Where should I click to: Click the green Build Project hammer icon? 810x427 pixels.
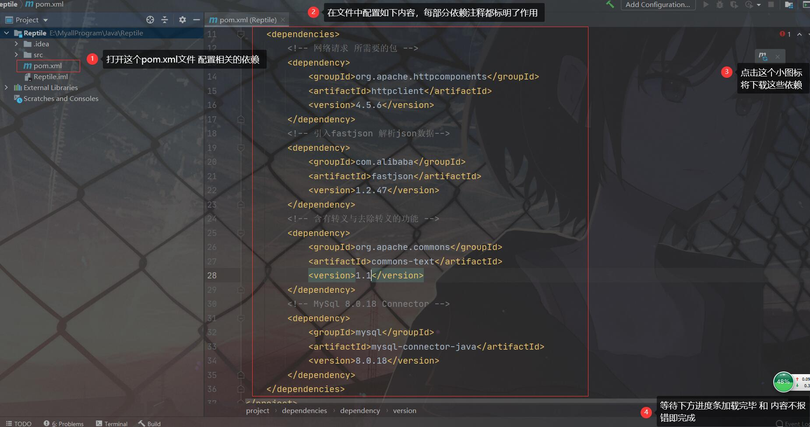pyautogui.click(x=610, y=4)
